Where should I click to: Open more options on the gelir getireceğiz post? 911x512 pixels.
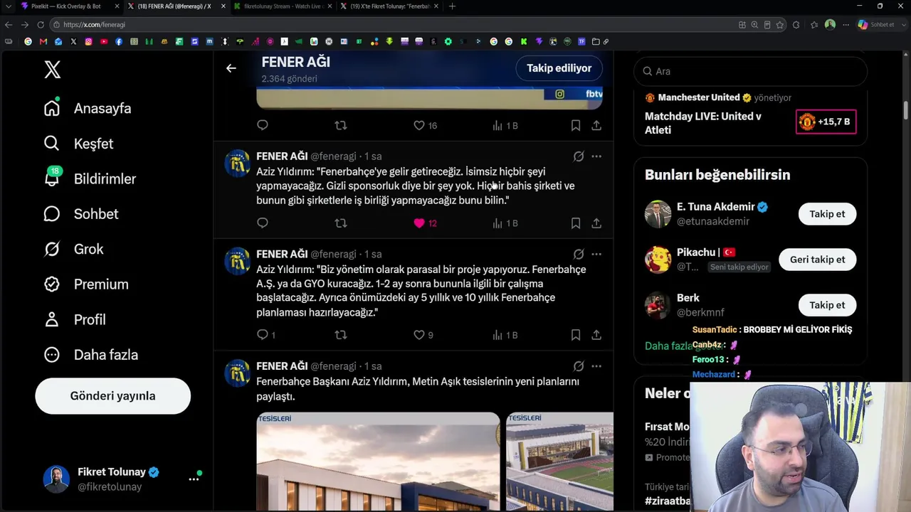tap(596, 156)
